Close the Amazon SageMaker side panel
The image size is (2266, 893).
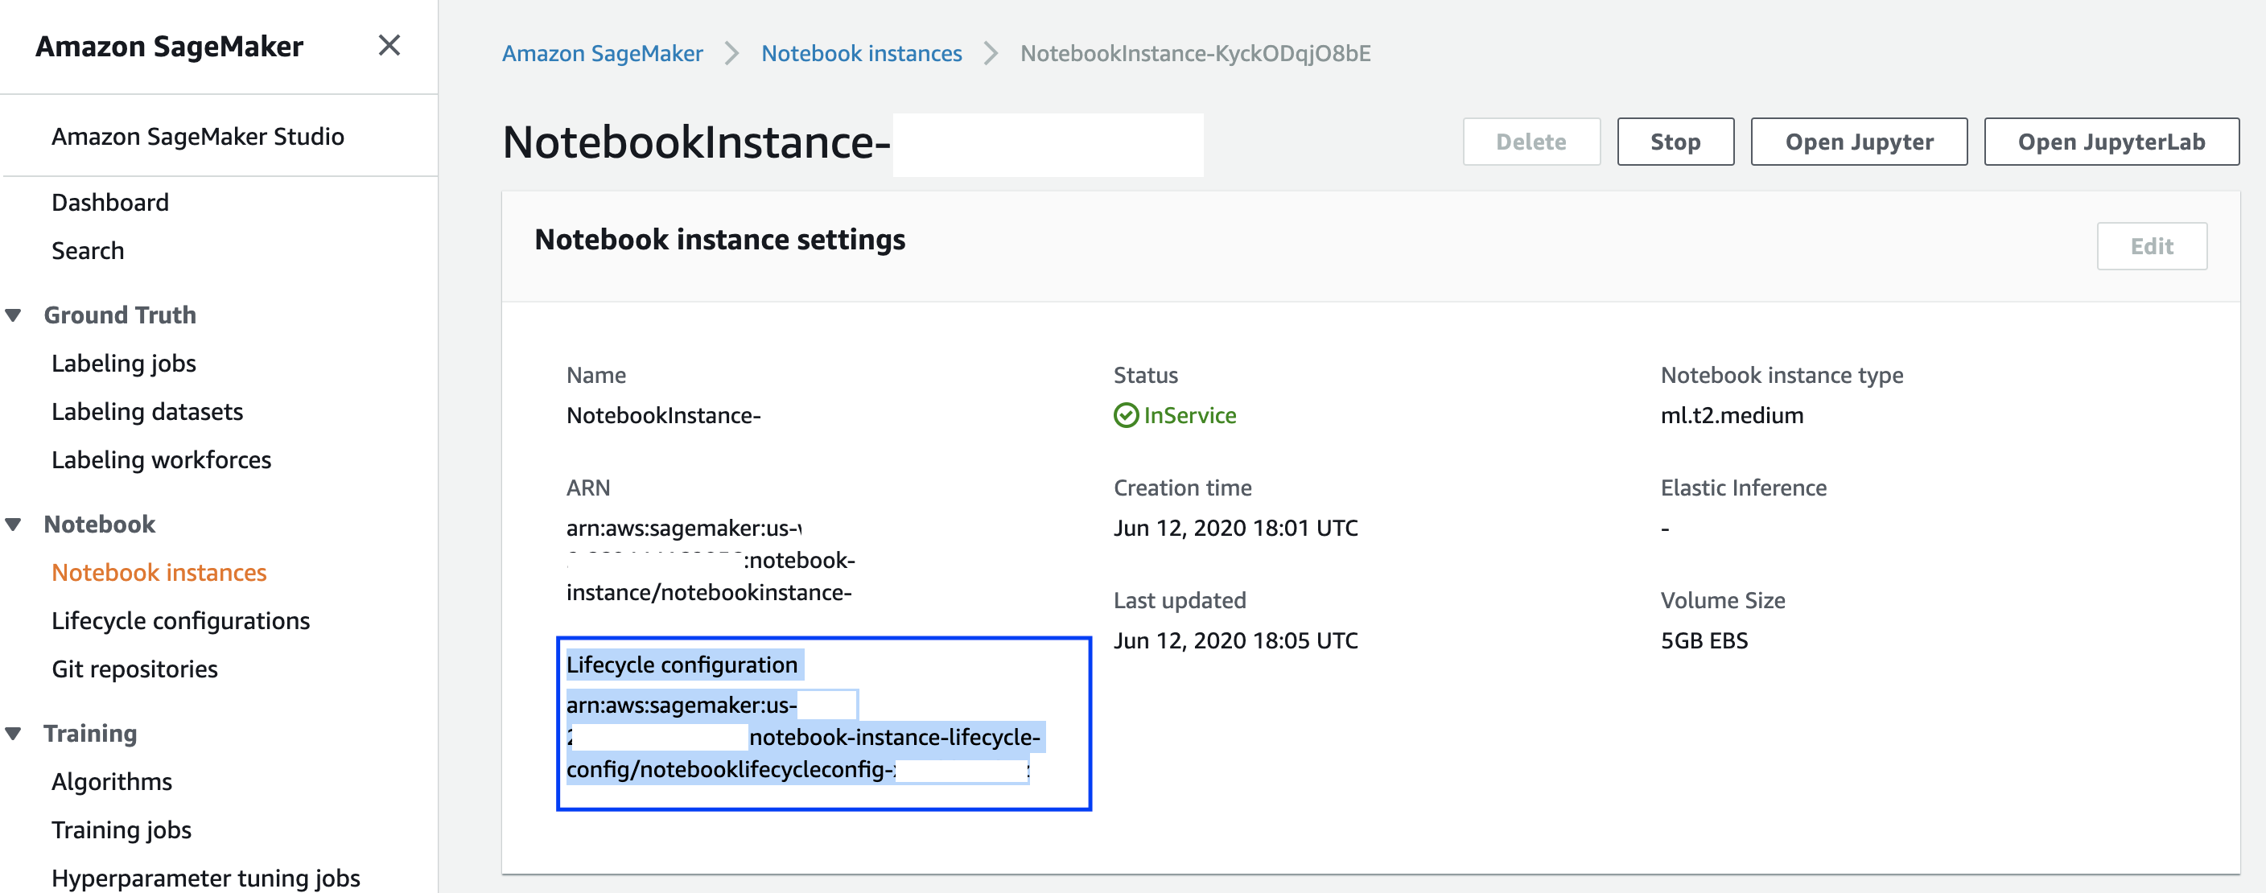(389, 45)
